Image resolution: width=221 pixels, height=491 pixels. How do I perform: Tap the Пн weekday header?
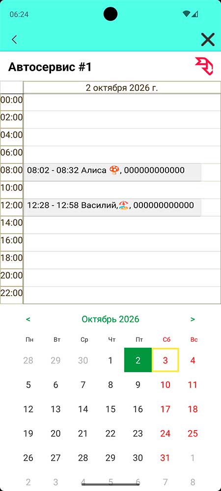click(29, 340)
